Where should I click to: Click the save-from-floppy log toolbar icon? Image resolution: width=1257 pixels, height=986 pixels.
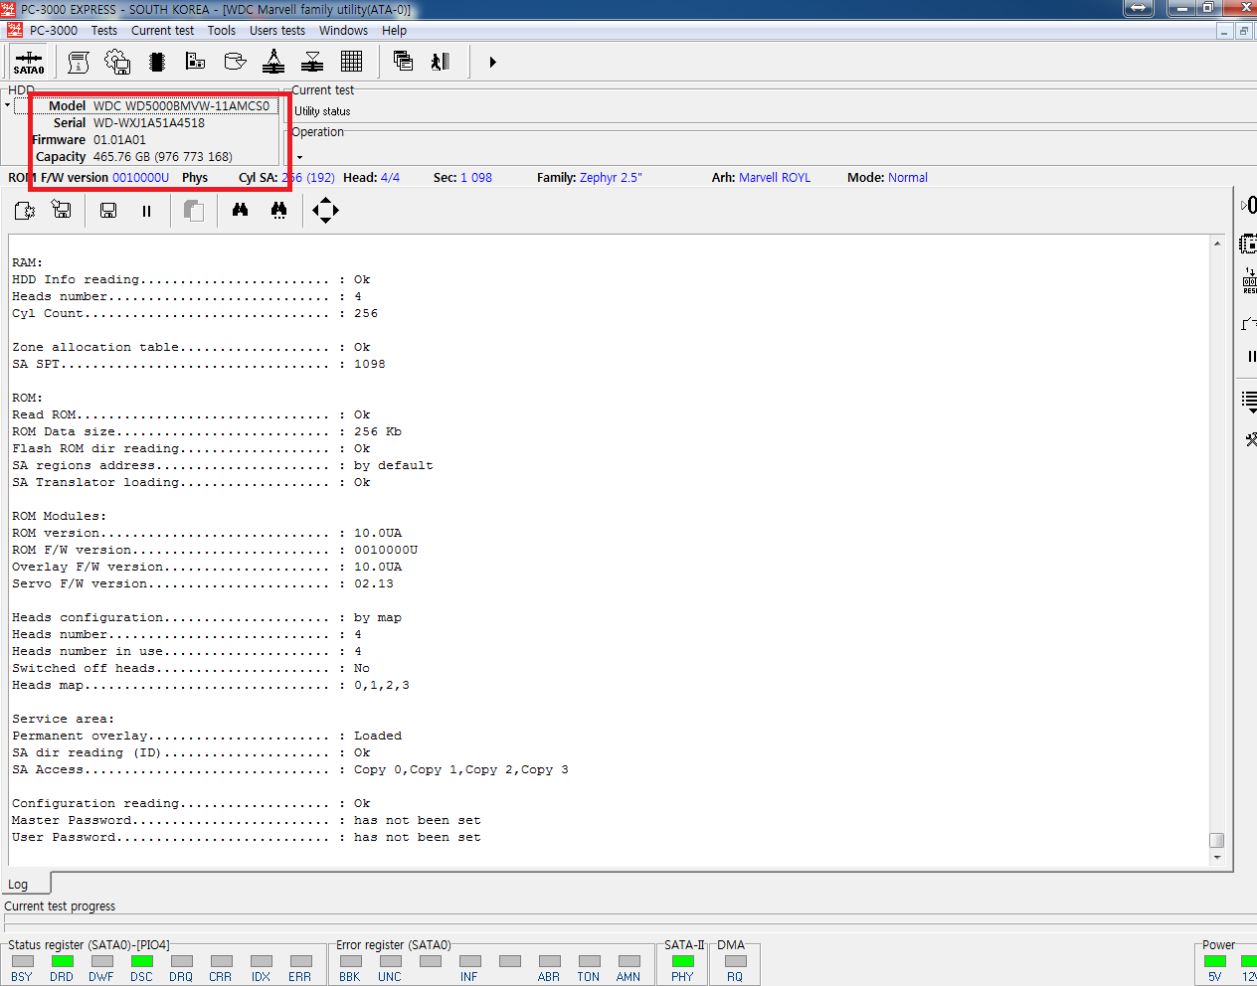point(62,210)
